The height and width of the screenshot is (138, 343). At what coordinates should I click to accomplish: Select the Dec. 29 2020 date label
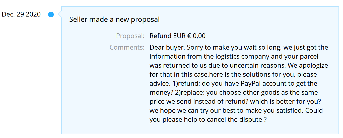coord(21,14)
